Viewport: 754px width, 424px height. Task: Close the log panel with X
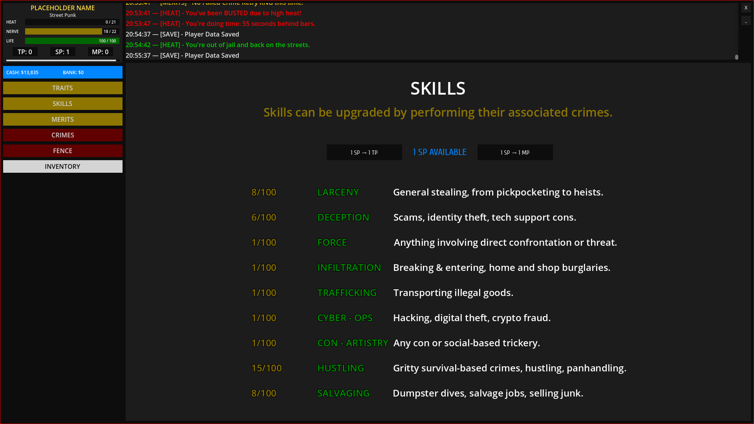746,8
